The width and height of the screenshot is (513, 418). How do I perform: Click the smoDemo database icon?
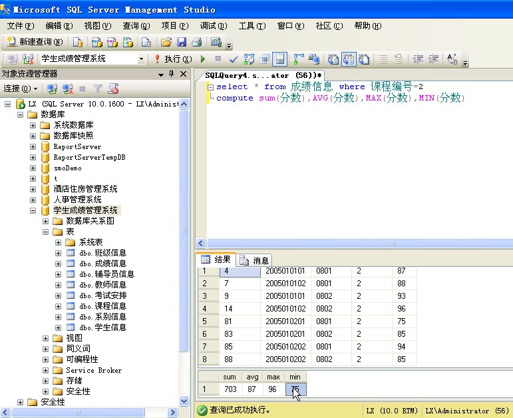(45, 168)
